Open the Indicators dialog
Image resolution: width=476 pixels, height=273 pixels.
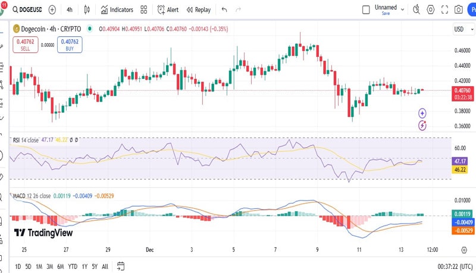(x=117, y=9)
